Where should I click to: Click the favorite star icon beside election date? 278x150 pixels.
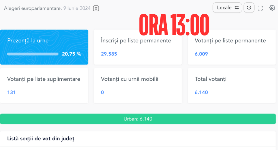[96, 8]
